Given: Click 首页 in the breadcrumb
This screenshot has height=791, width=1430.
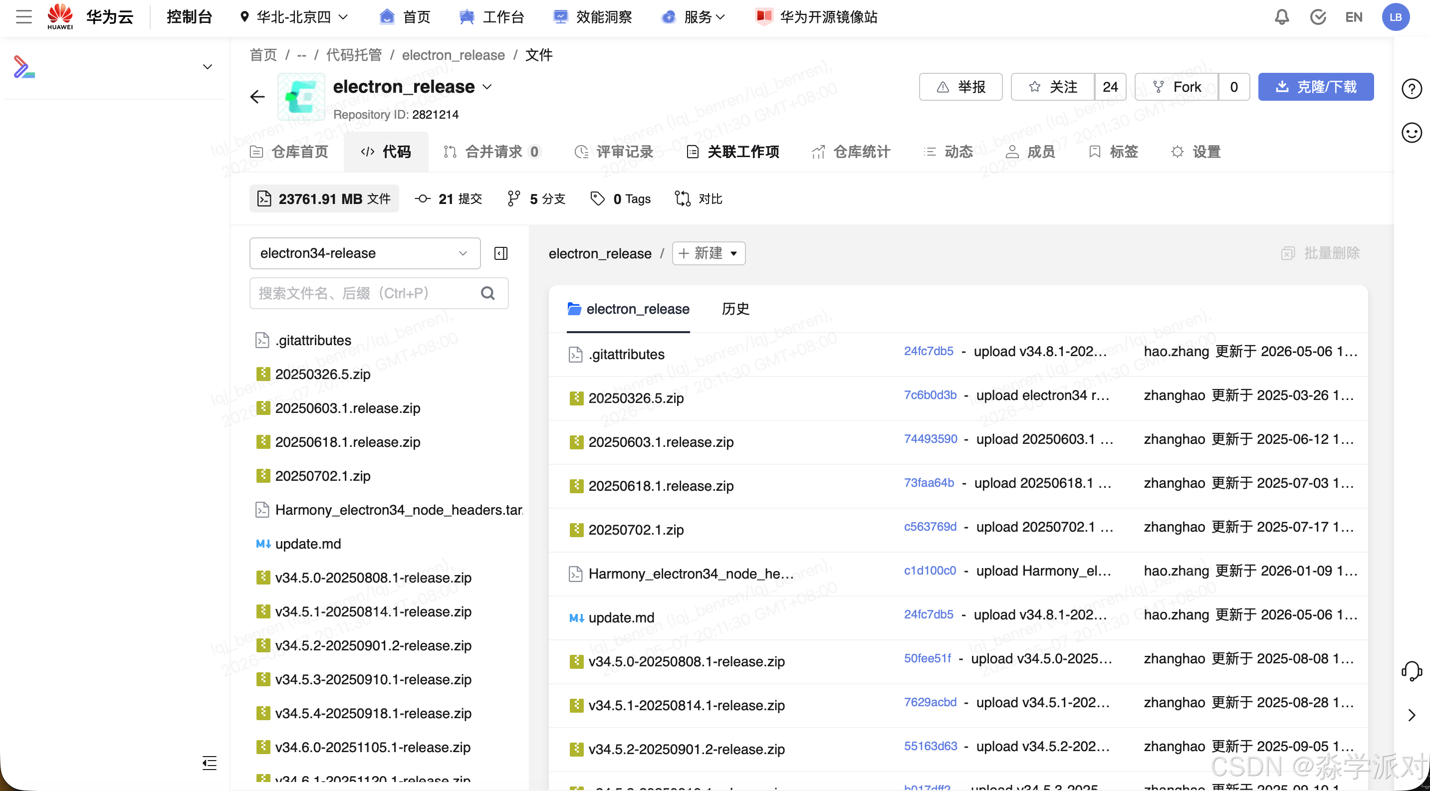Looking at the screenshot, I should pos(263,55).
